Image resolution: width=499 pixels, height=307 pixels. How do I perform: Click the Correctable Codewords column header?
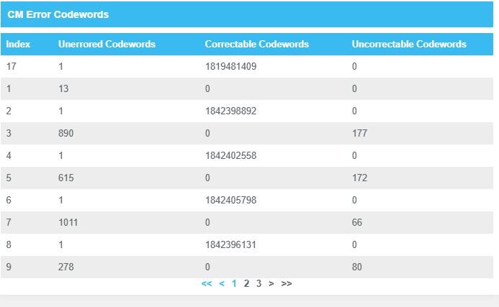click(257, 44)
